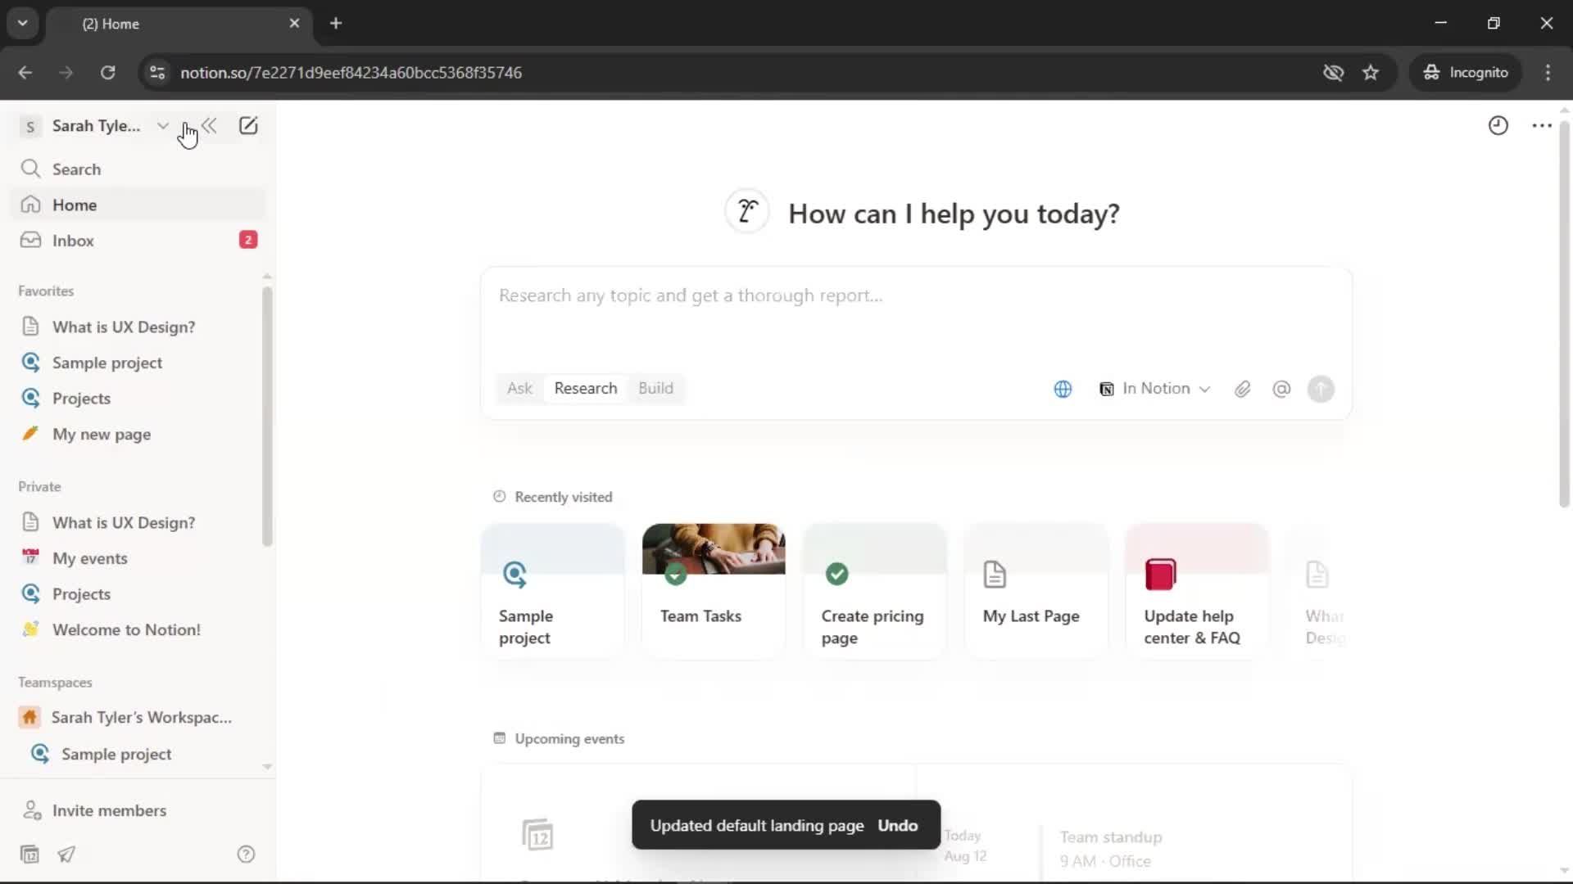
Task: Click the Inbox notification badge showing 2
Action: (248, 240)
